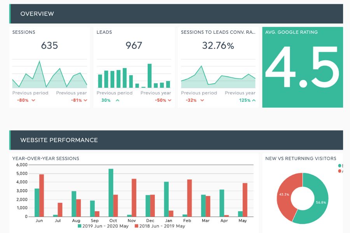Click the WEBSITE PERFORMANCE section header

click(x=176, y=140)
